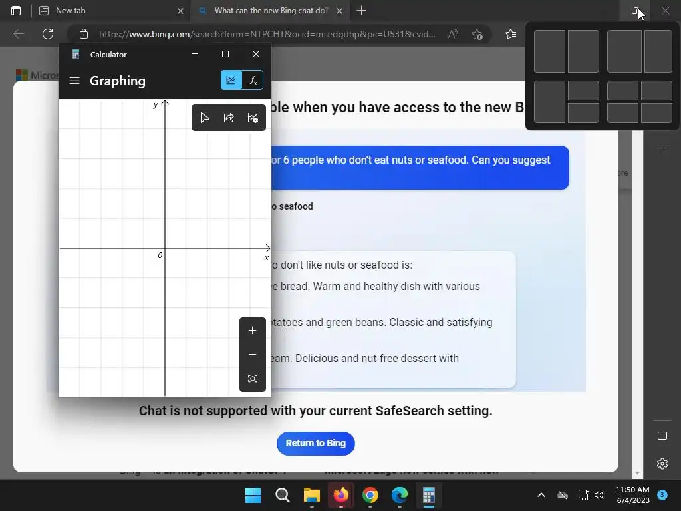
Task: Reset graph view to best fit
Action: click(x=252, y=379)
